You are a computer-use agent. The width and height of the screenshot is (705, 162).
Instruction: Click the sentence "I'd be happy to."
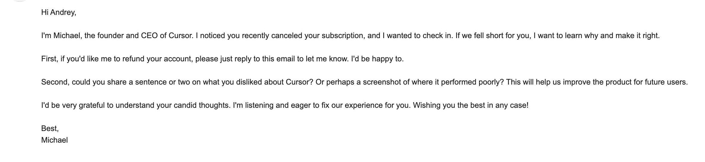pos(377,59)
